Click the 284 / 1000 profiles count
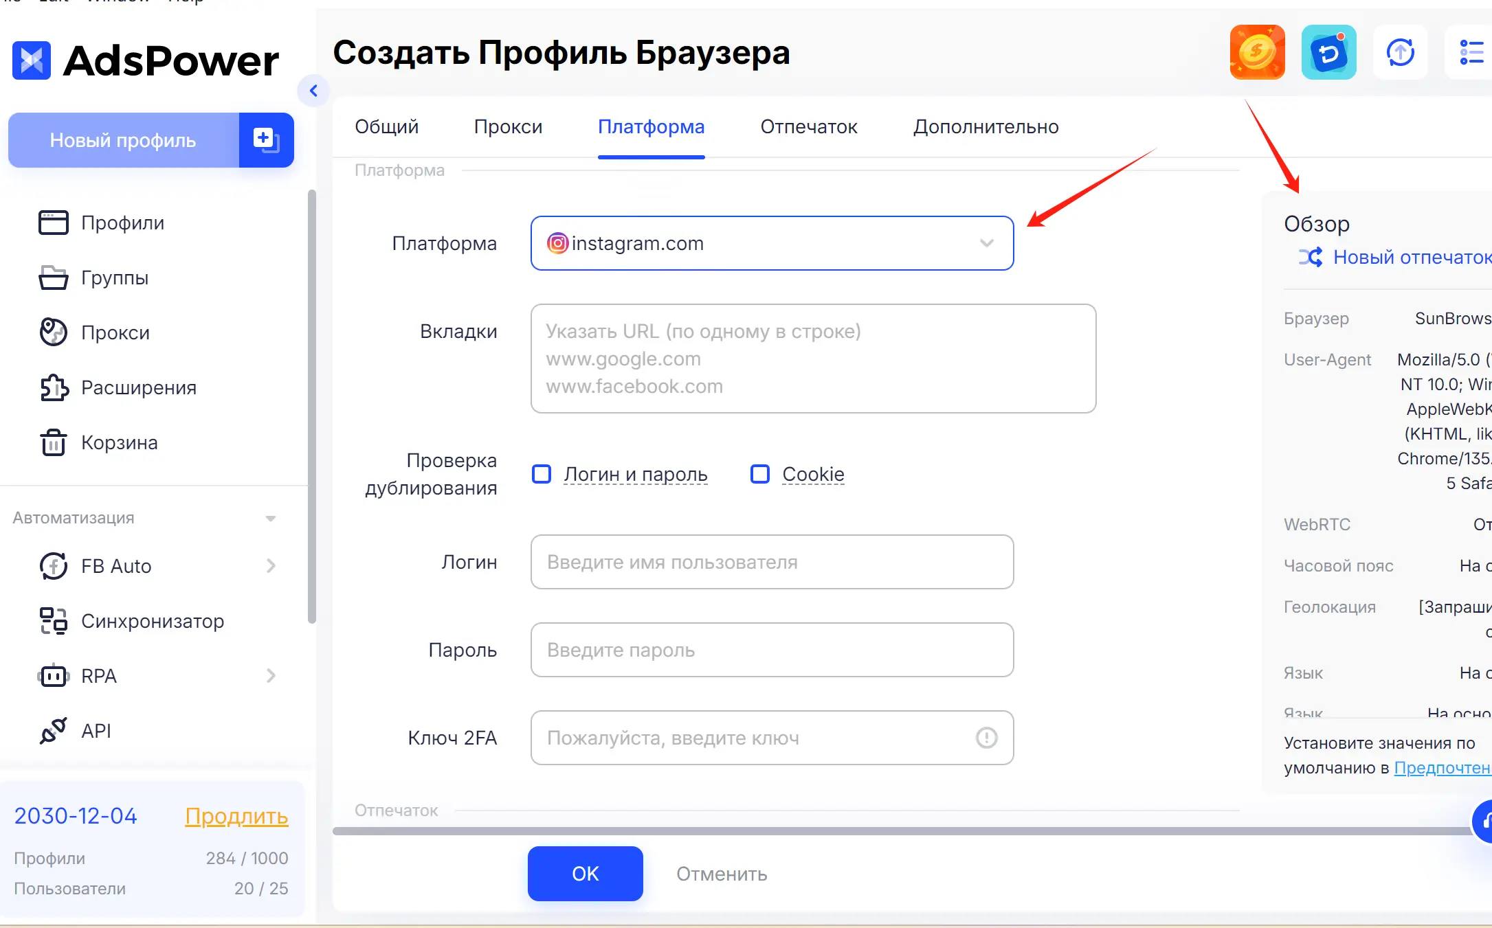1492x928 pixels. tap(247, 859)
